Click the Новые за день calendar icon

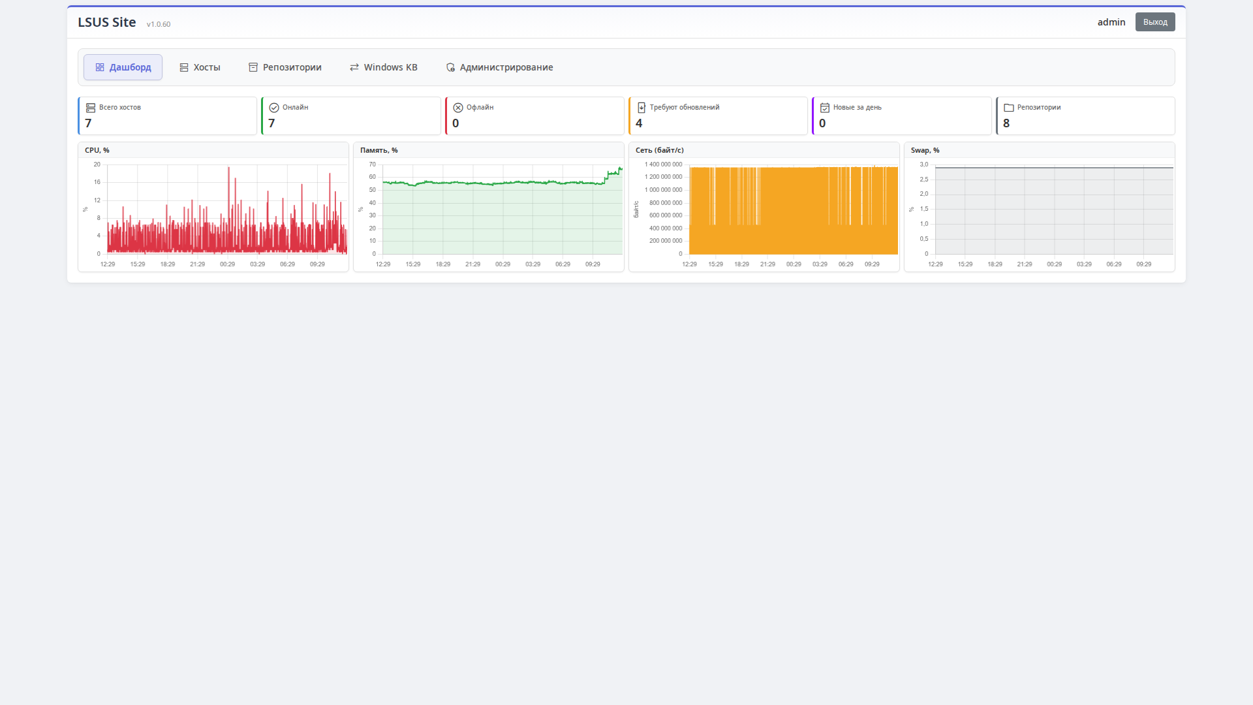825,108
